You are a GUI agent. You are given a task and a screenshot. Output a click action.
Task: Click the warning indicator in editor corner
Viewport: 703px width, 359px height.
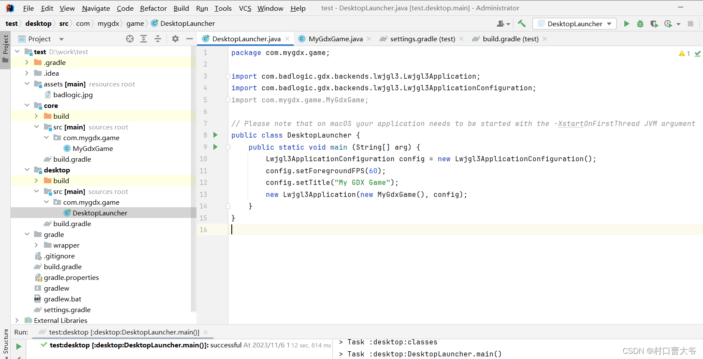pos(684,53)
